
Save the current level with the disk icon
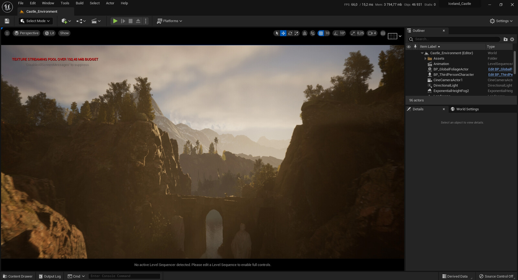tap(7, 21)
